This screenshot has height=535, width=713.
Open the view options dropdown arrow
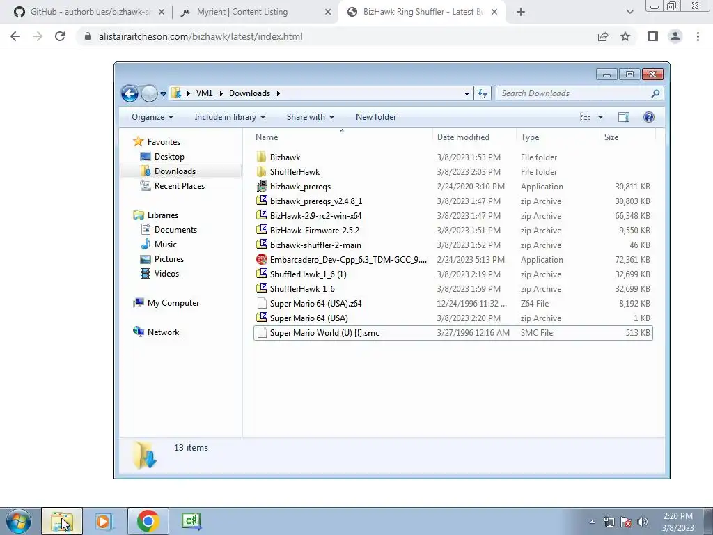click(x=600, y=117)
